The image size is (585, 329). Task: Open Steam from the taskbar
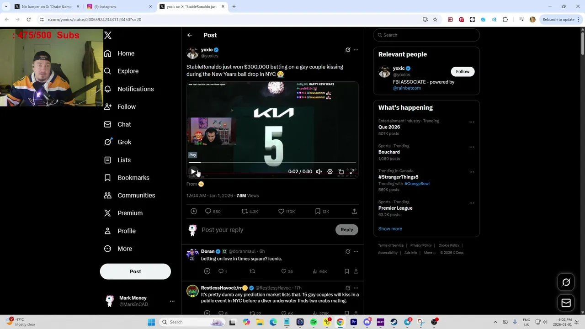pyautogui.click(x=394, y=322)
